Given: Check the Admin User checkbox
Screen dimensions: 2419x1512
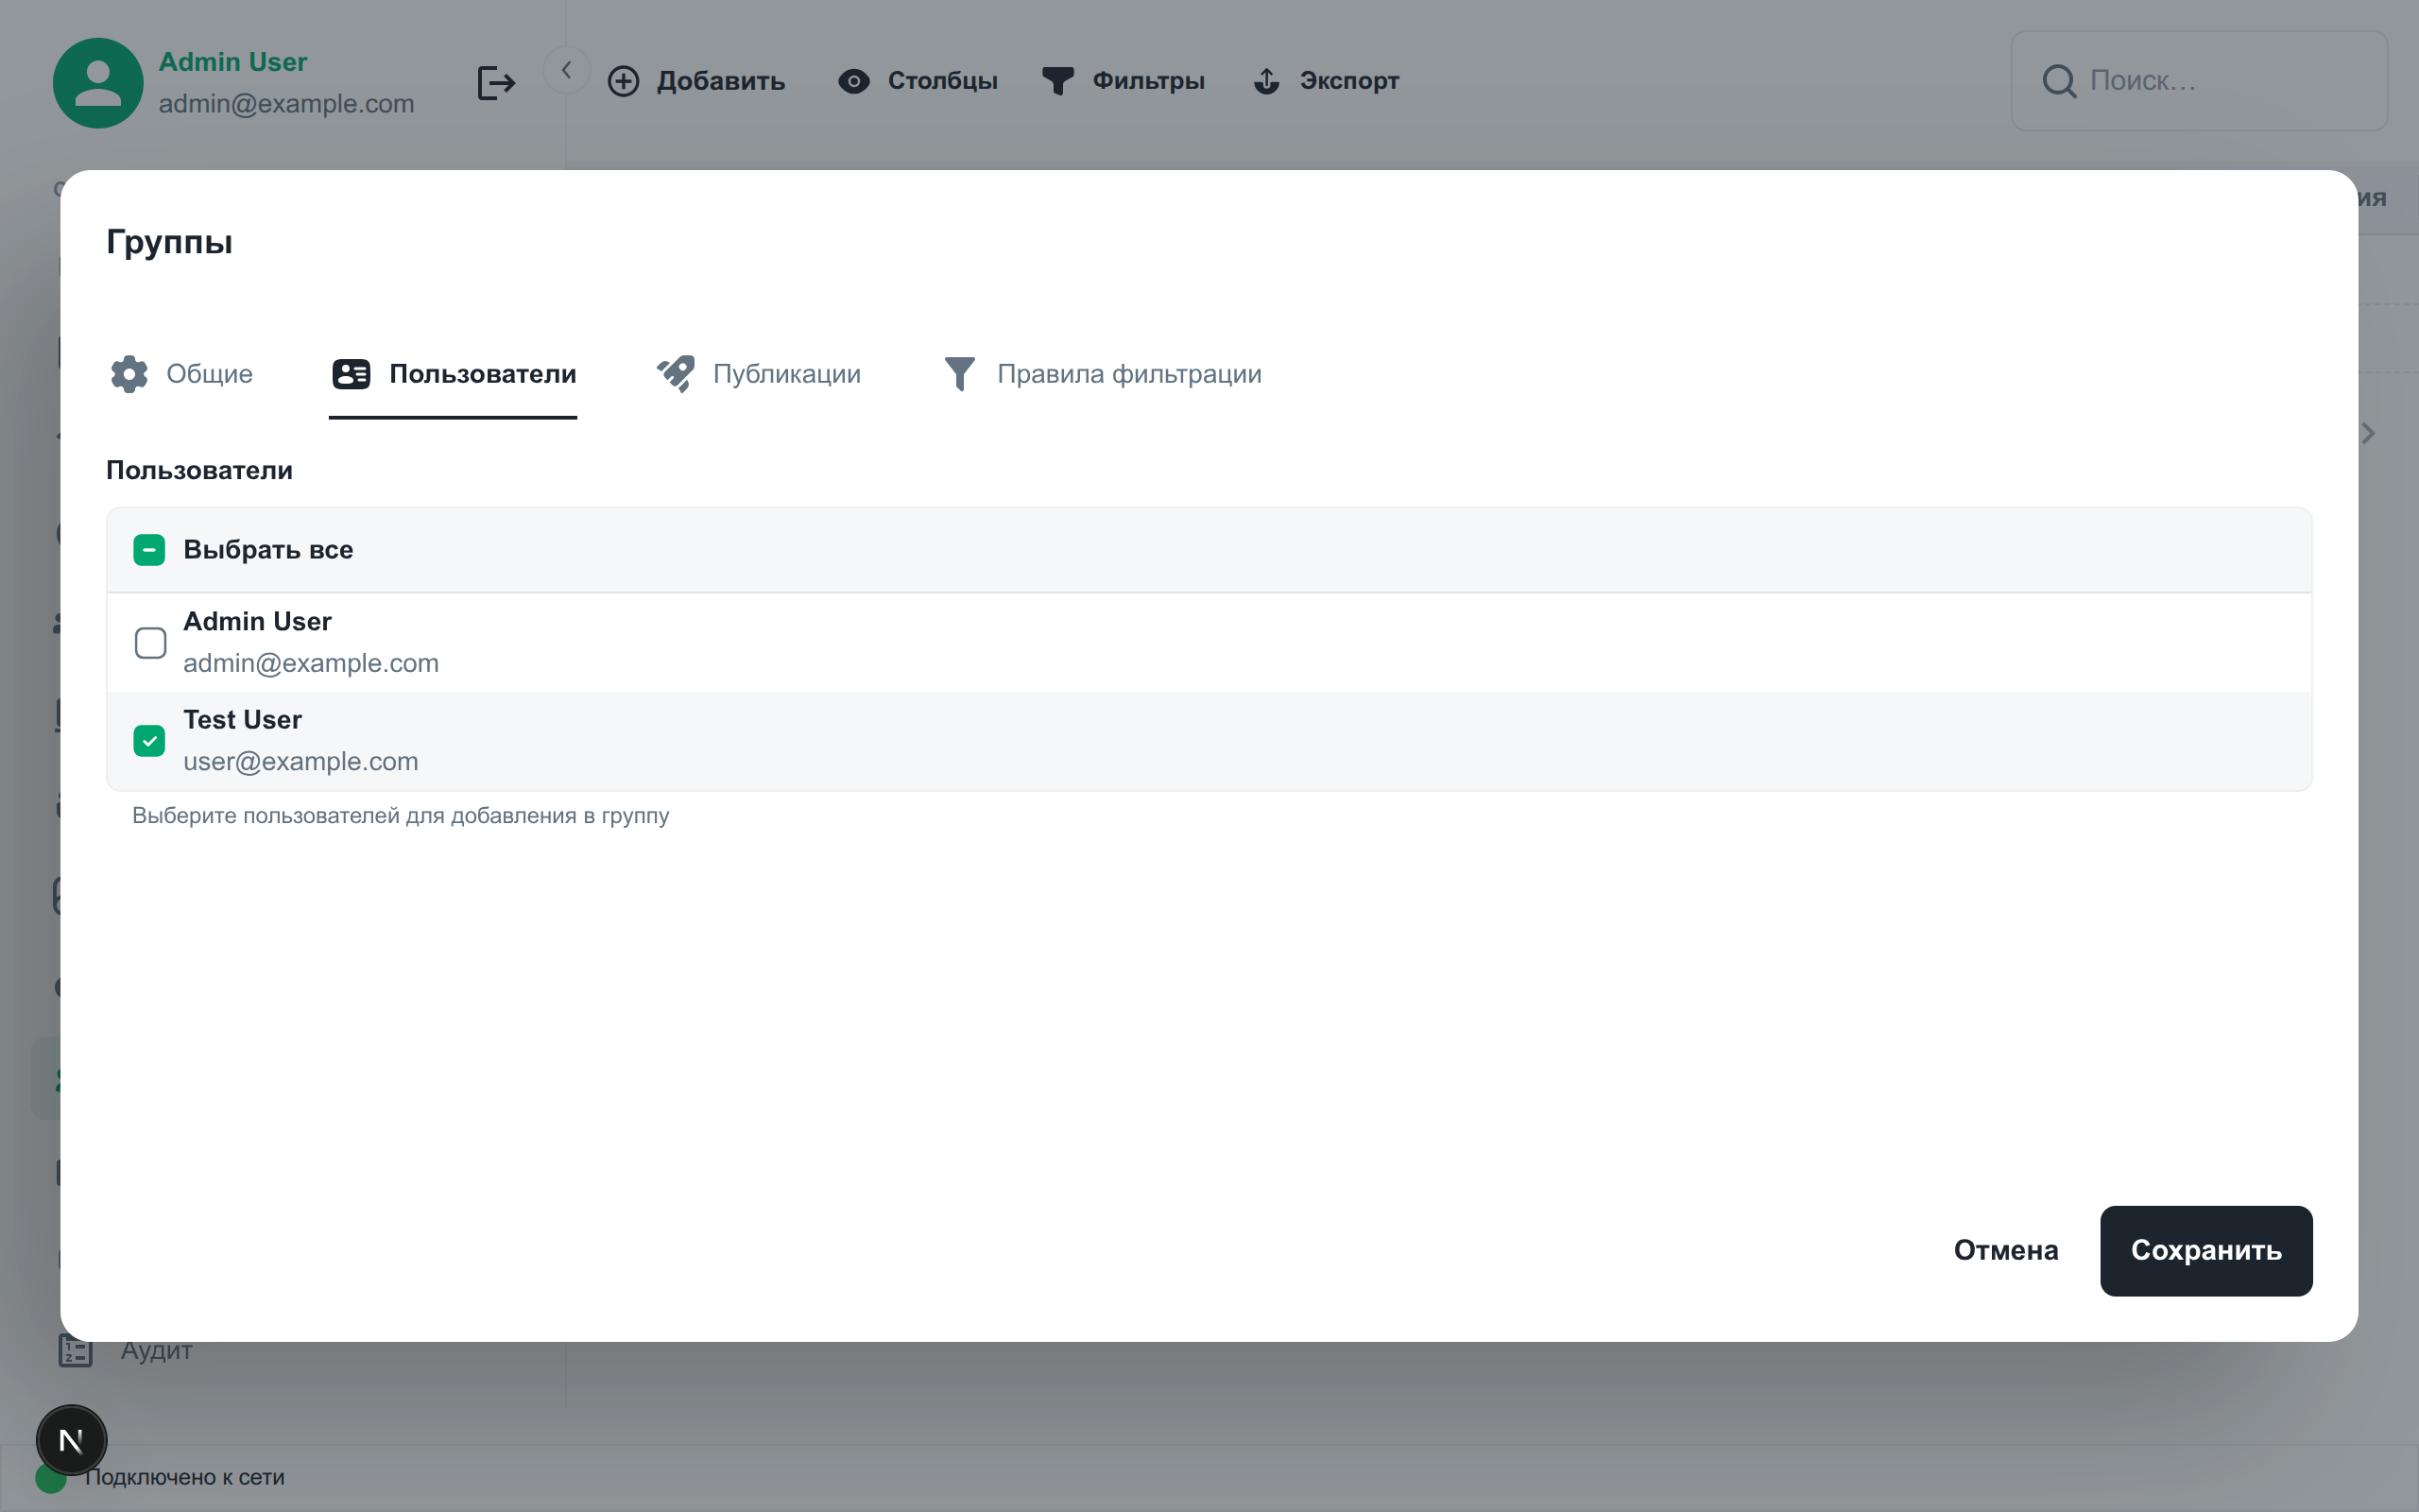Looking at the screenshot, I should tap(150, 643).
